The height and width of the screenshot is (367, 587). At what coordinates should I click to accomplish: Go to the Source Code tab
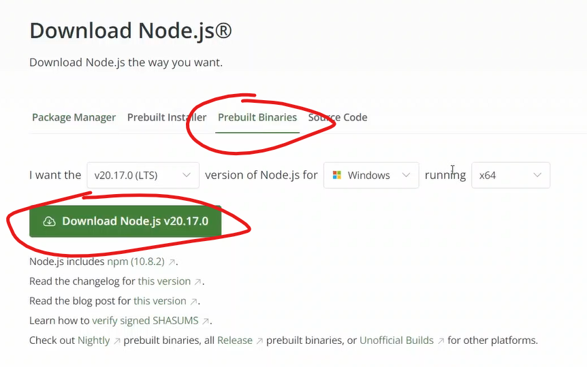pyautogui.click(x=338, y=117)
